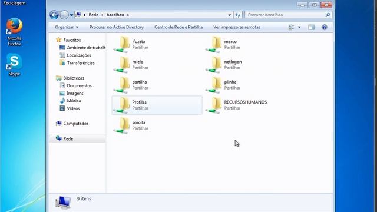This screenshot has width=377, height=212.
Task: Navigate to Rede in the breadcrumb
Action: [x=93, y=15]
